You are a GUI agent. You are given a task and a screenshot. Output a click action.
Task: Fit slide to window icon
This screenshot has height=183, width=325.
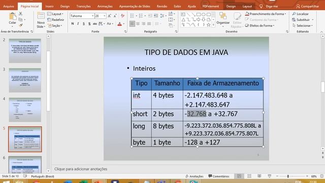tap(321, 176)
